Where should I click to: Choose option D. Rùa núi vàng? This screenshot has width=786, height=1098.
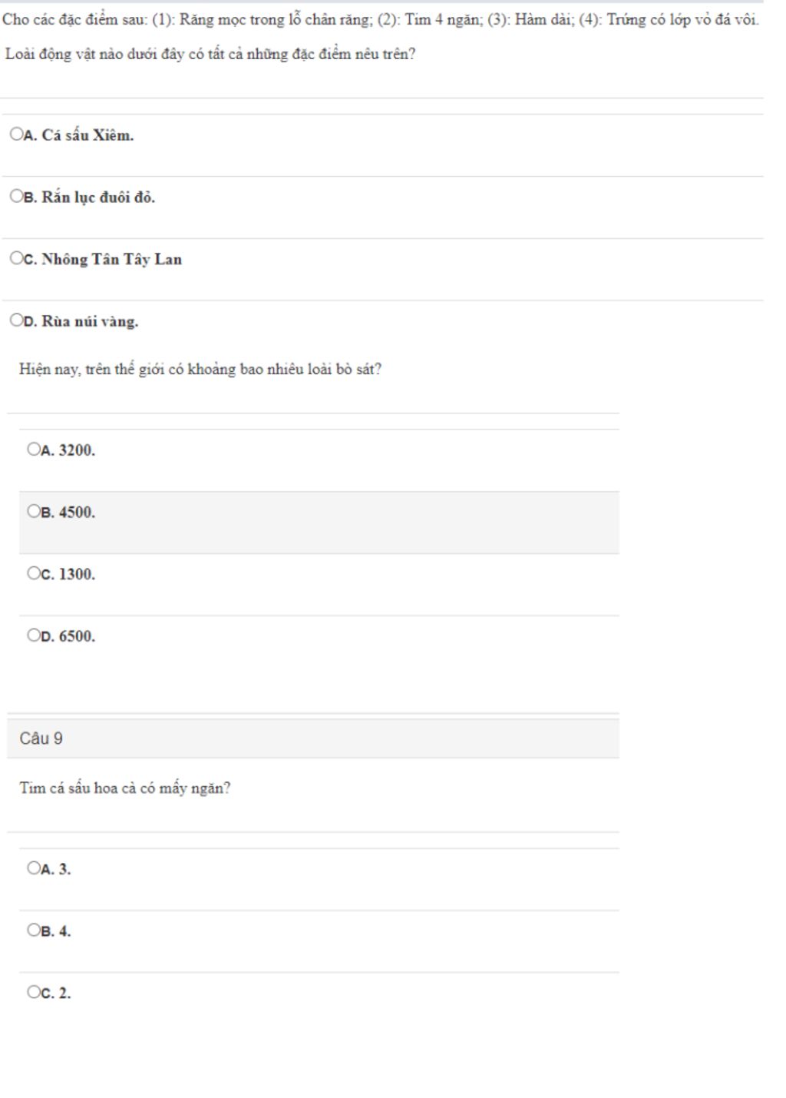tap(16, 320)
